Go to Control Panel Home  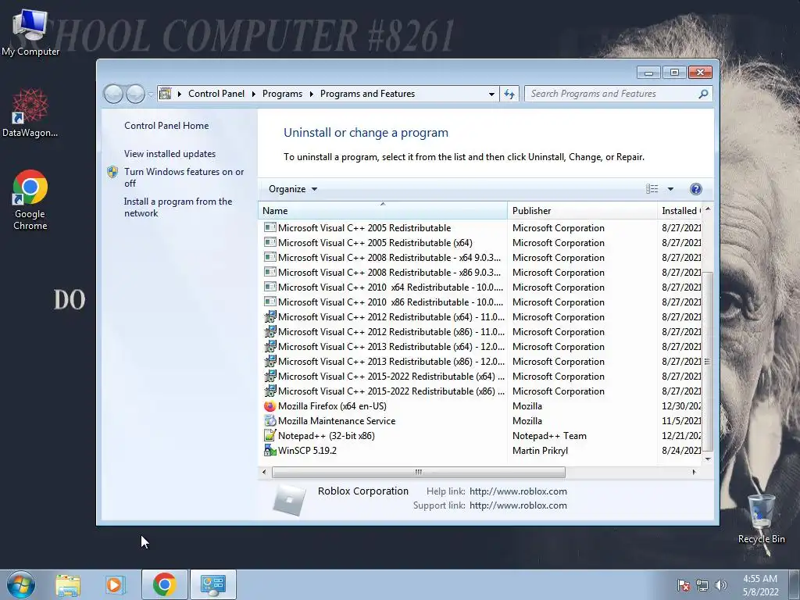pyautogui.click(x=166, y=126)
